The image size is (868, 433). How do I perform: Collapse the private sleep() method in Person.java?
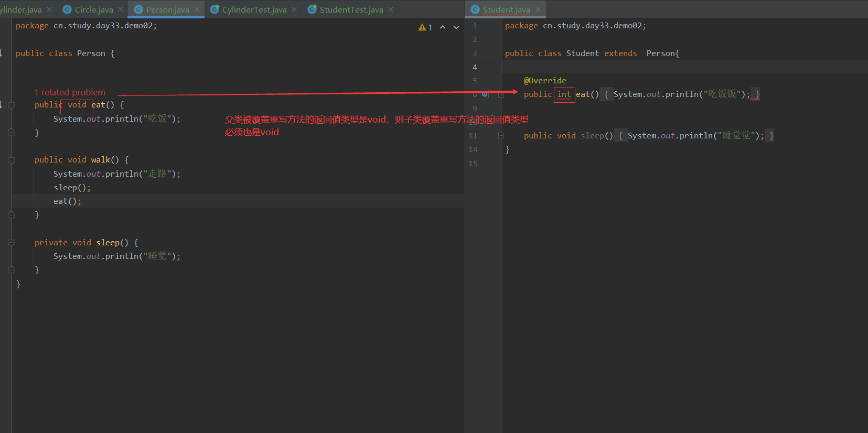point(11,243)
